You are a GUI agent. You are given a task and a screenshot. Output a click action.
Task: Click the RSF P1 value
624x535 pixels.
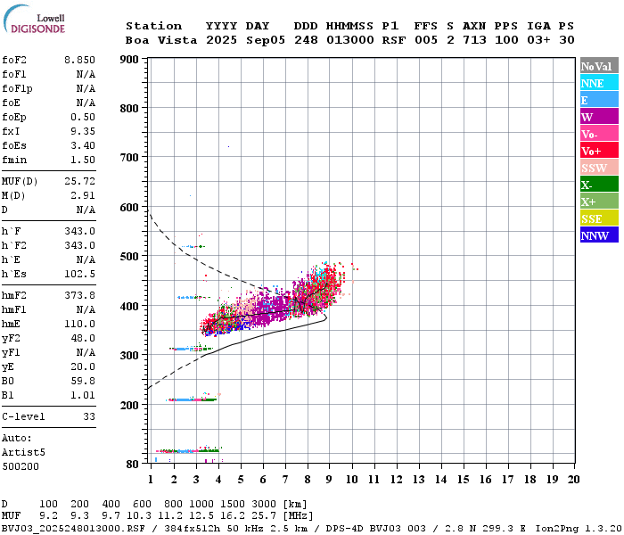click(394, 40)
